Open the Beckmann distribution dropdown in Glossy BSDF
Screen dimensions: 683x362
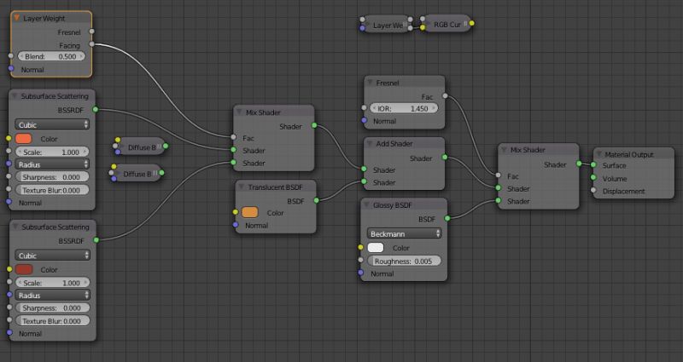coord(404,233)
